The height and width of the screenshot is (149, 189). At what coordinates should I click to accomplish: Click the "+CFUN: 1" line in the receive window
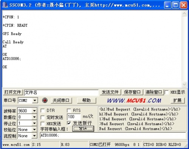point(11,17)
